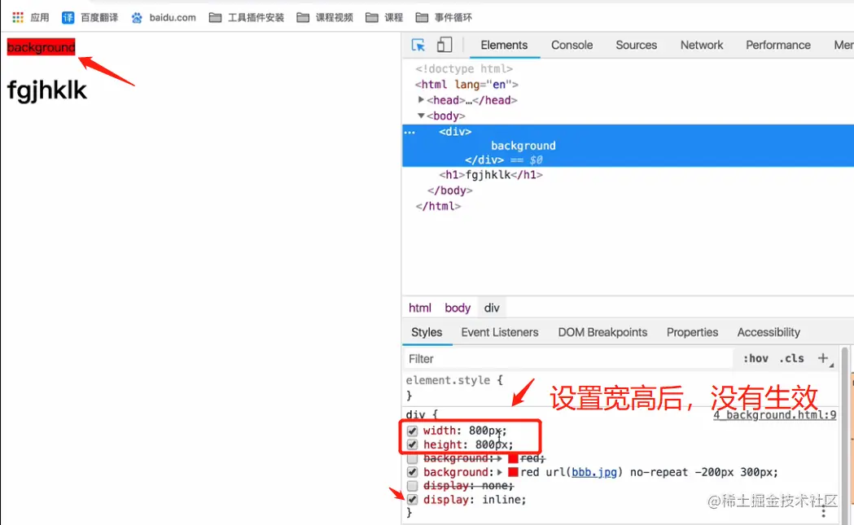Viewport: 854px width, 525px height.
Task: Open the 课程 bookmark folder
Action: coord(384,17)
